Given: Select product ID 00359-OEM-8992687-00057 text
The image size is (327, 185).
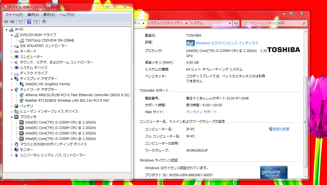Looking at the screenshot, I should point(191,175).
